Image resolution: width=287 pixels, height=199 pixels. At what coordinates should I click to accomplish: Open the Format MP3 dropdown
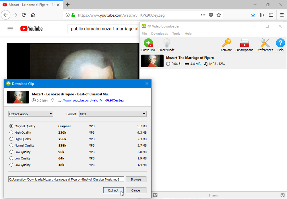click(113, 114)
